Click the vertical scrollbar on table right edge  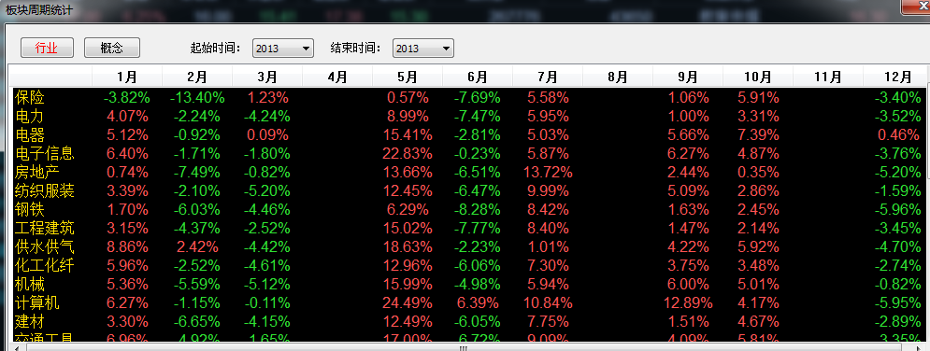click(x=927, y=202)
